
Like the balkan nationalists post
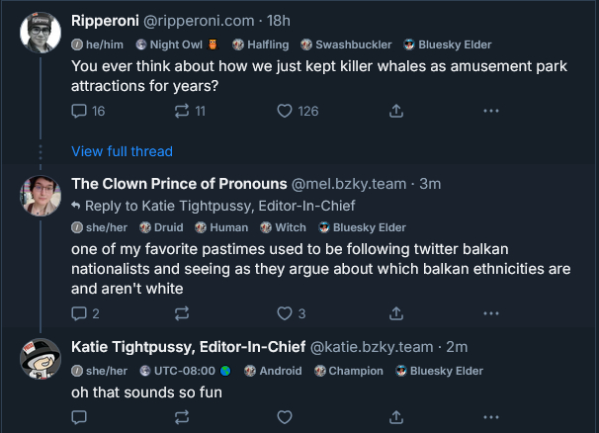click(x=285, y=313)
